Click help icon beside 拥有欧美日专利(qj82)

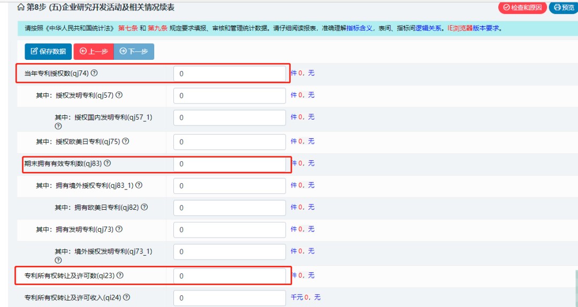(x=144, y=207)
